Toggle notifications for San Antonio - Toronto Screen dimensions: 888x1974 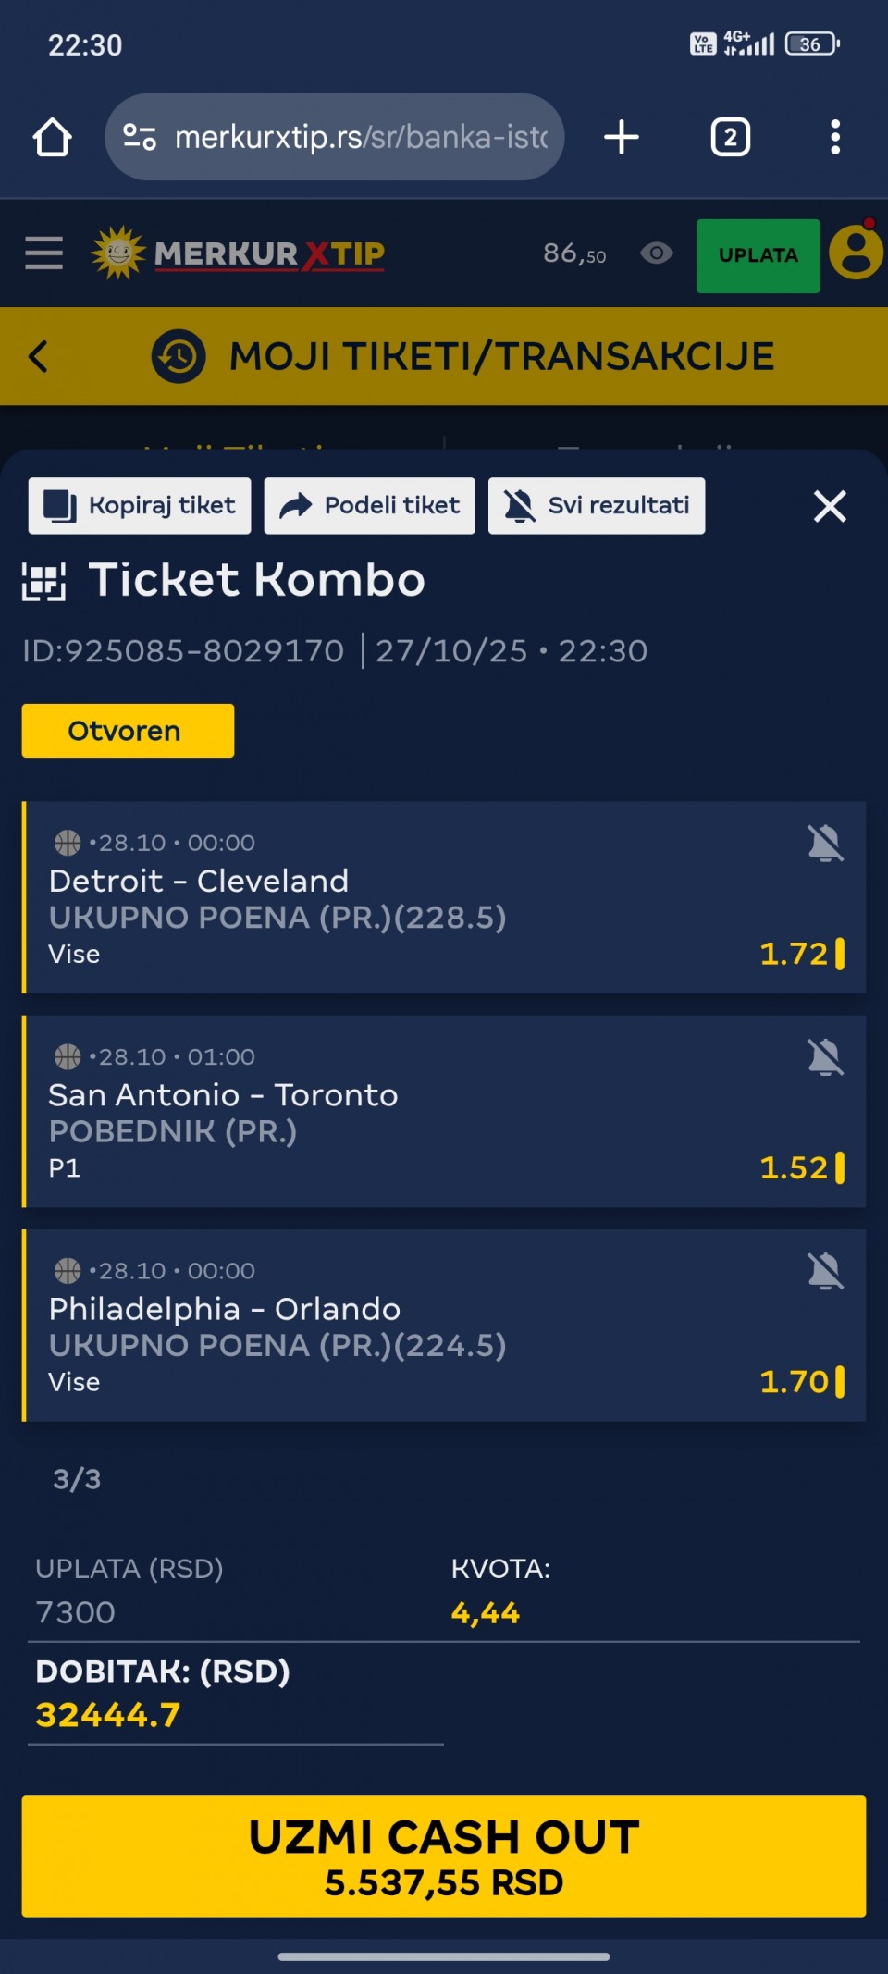[x=825, y=1057]
